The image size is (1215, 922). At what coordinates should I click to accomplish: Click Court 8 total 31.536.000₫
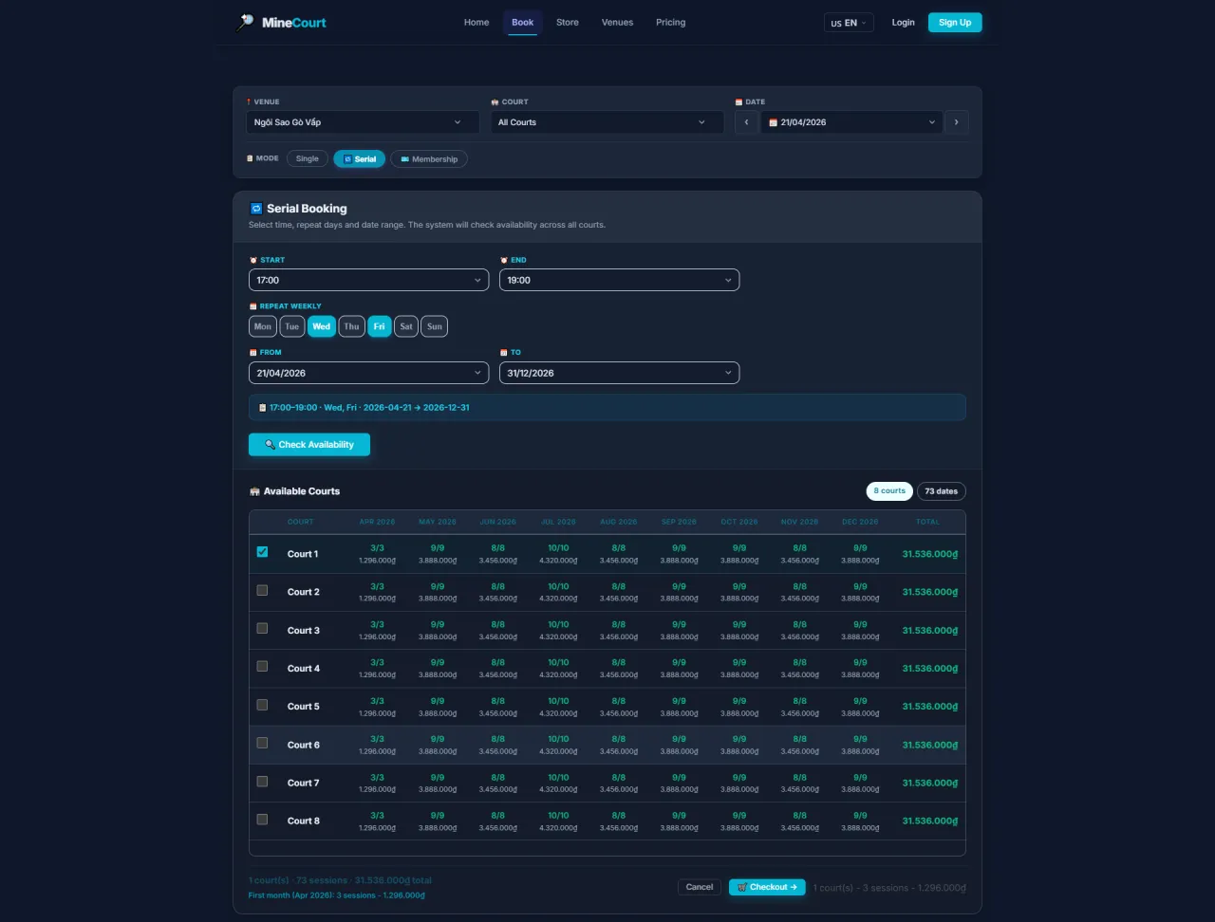coord(930,821)
